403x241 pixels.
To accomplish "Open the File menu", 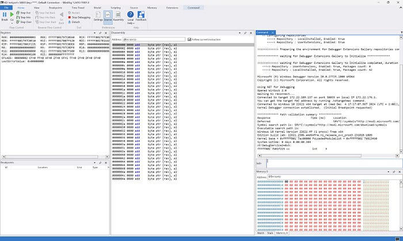I will [6, 7].
